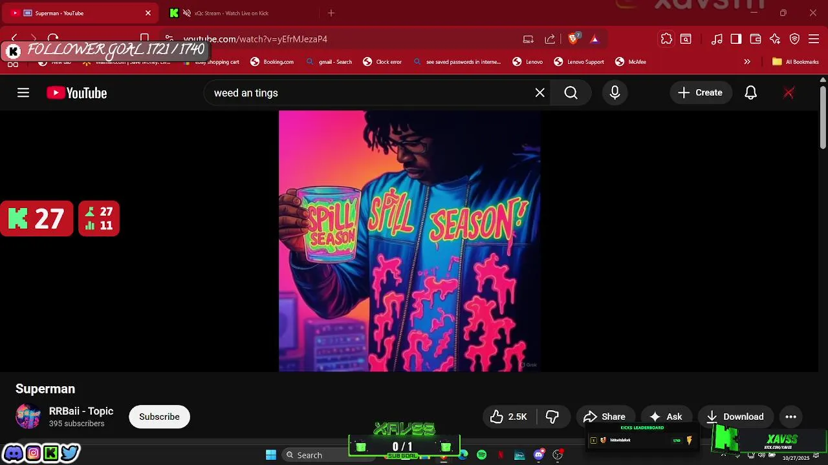This screenshot has height=465, width=828.
Task: Expand the hidden bookmarks chevron
Action: [747, 62]
